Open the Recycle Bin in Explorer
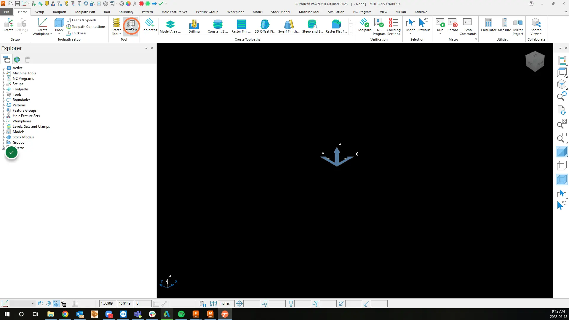Image resolution: width=569 pixels, height=320 pixels. (27, 60)
